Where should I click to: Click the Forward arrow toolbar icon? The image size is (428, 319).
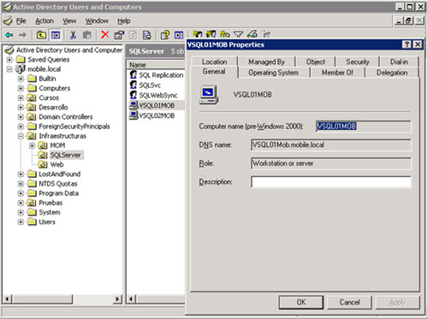22,35
